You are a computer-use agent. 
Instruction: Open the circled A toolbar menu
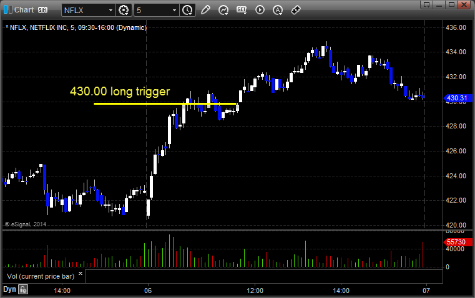tap(278, 10)
